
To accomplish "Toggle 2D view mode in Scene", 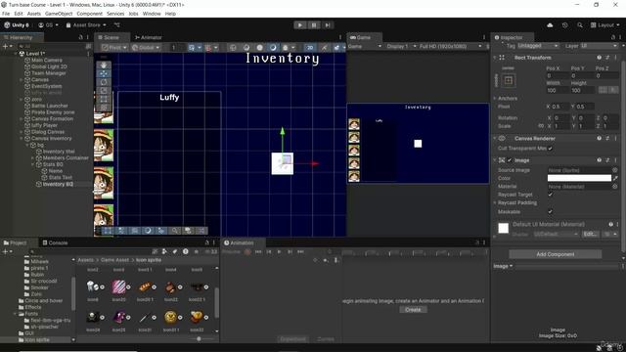I will [x=310, y=48].
